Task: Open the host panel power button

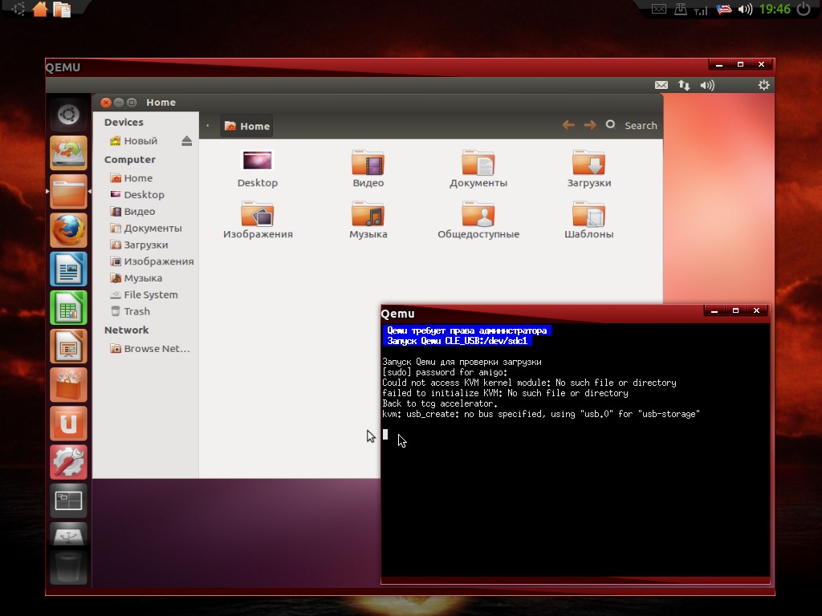Action: [803, 9]
